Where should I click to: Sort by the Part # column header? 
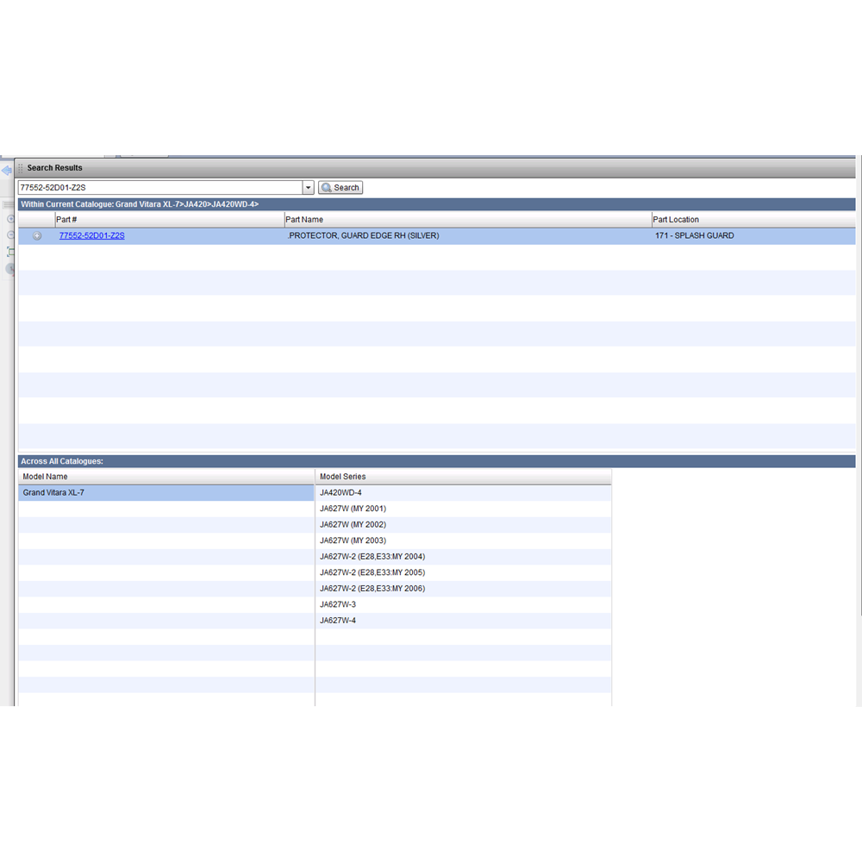coord(169,220)
